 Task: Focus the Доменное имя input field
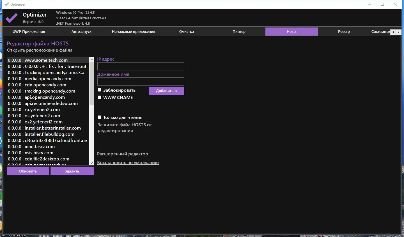pyautogui.click(x=141, y=82)
